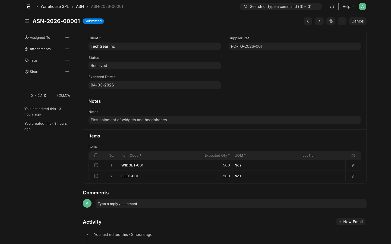
Task: Navigate to next document with right arrow
Action: [x=319, y=21]
